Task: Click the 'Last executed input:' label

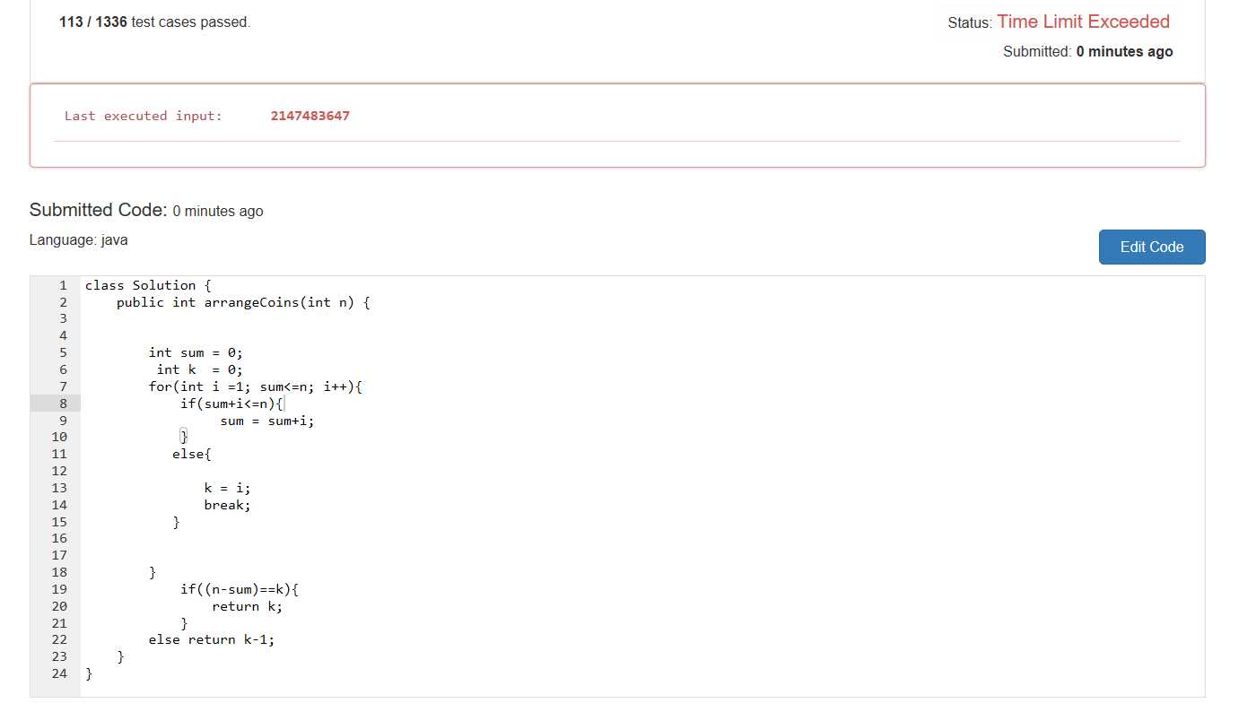Action: click(x=144, y=116)
